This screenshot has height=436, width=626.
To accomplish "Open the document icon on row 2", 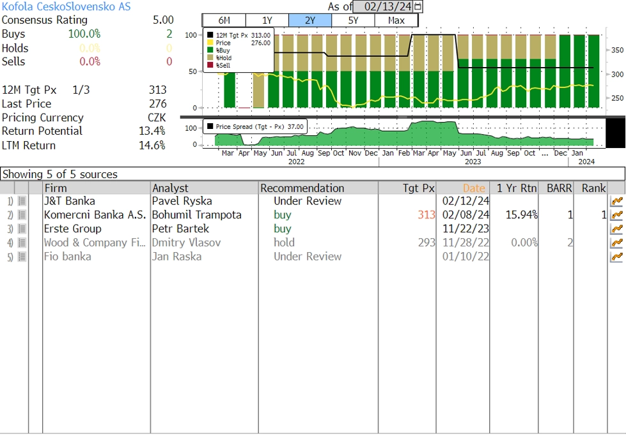I will pyautogui.click(x=22, y=215).
